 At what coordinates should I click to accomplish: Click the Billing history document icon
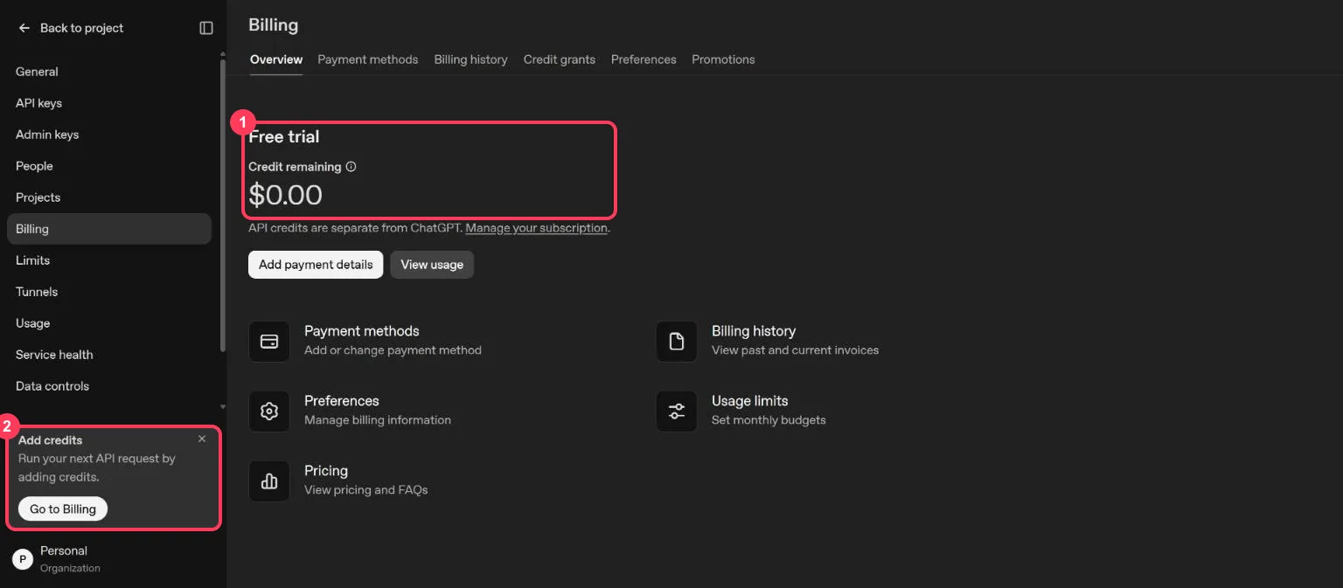coord(677,342)
